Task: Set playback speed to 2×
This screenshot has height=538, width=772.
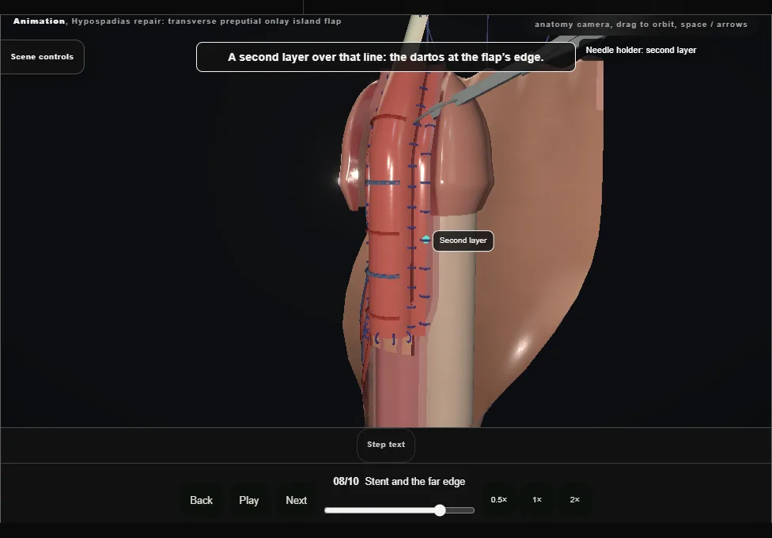Action: tap(574, 499)
